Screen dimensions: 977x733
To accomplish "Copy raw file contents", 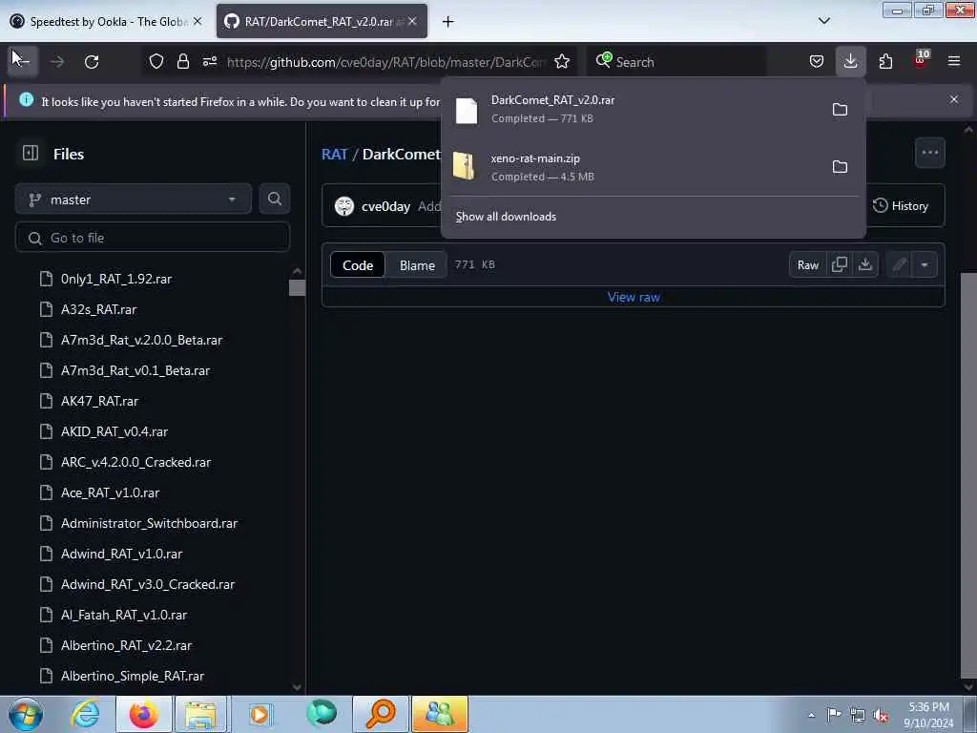I will (840, 265).
